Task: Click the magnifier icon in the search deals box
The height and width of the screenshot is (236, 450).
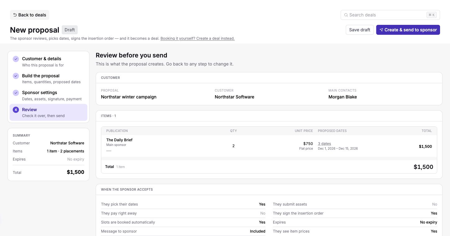Action: [346, 15]
